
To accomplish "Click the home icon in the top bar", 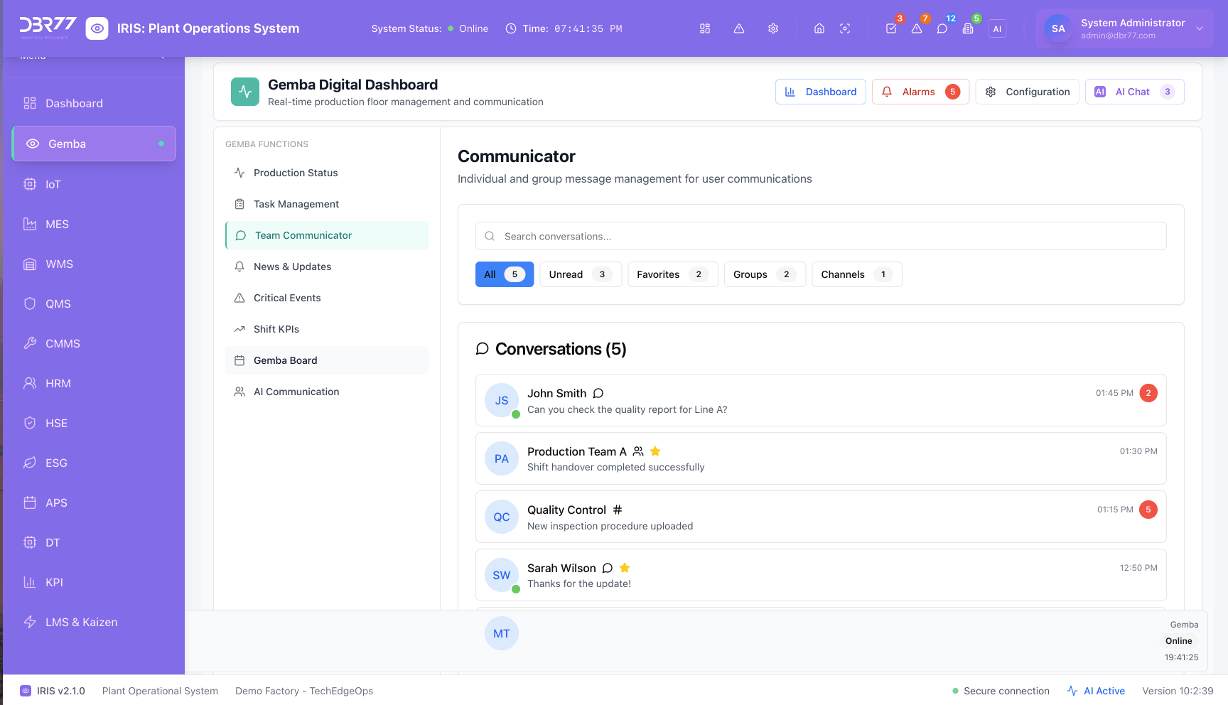I will [x=819, y=28].
